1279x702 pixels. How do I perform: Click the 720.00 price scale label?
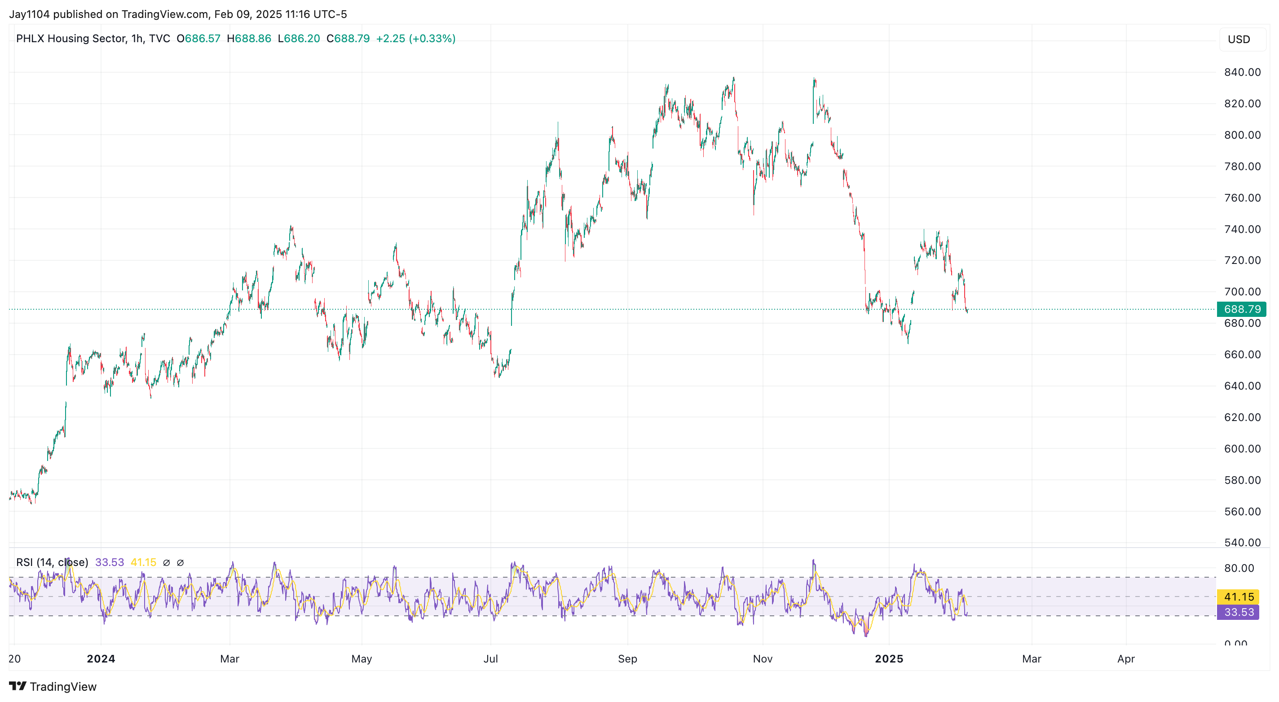point(1242,260)
